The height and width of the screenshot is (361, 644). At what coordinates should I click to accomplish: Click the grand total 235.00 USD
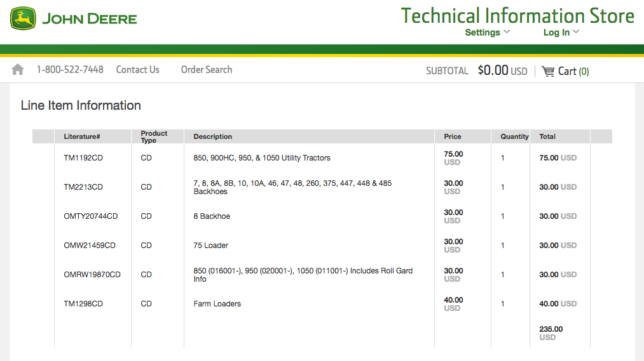click(551, 333)
